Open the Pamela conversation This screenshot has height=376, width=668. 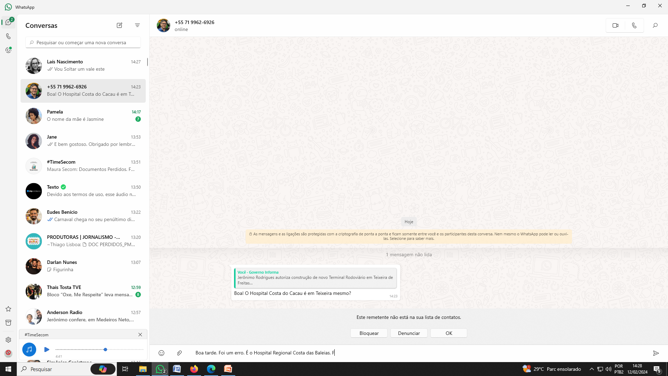(83, 116)
